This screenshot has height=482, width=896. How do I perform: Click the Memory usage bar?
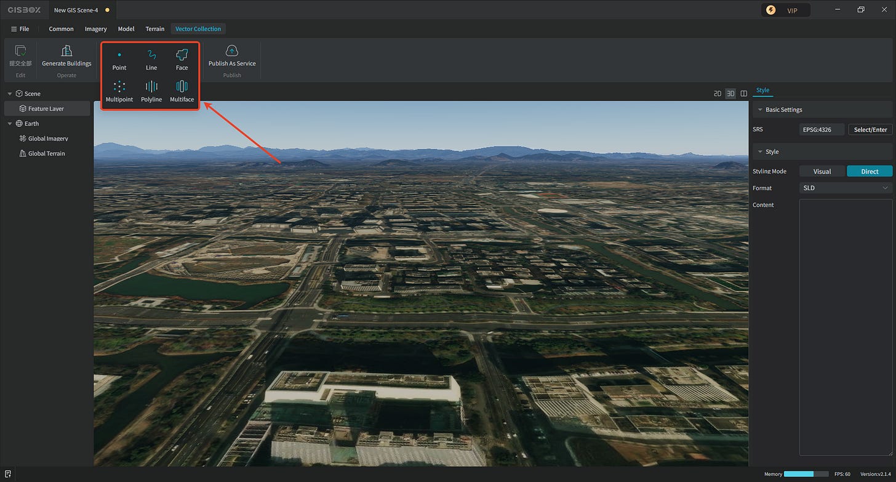(x=806, y=474)
